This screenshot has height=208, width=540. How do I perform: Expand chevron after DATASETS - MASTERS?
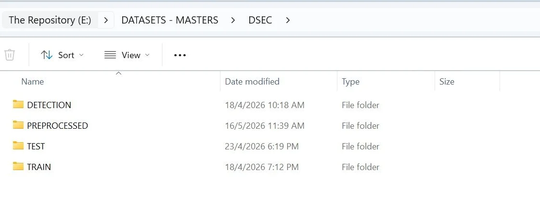tap(233, 20)
